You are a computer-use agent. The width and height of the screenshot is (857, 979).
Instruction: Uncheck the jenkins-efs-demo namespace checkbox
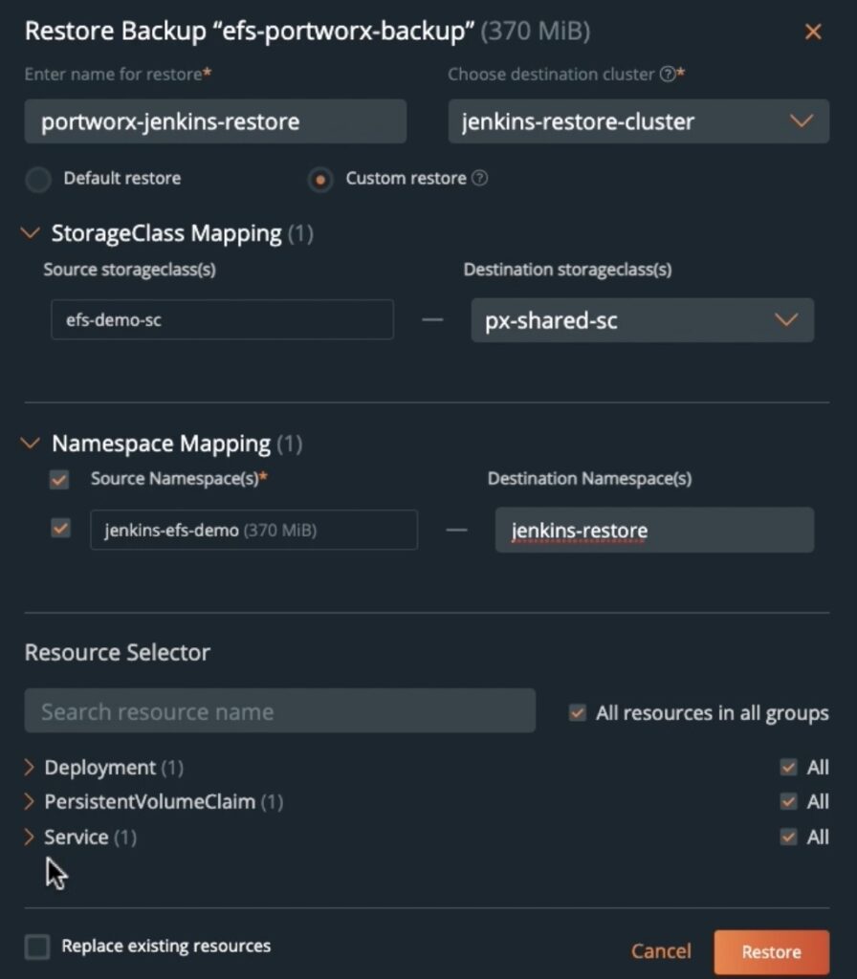[x=60, y=529]
